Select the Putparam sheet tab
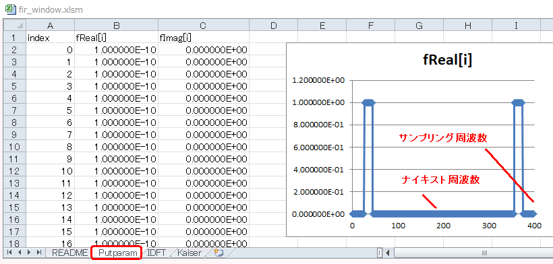The image size is (553, 264). click(117, 253)
